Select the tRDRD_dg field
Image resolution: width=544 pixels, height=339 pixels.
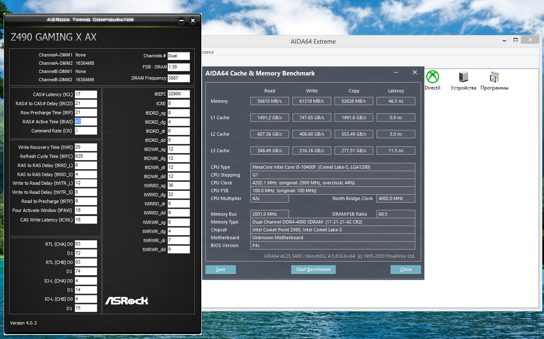click(179, 122)
